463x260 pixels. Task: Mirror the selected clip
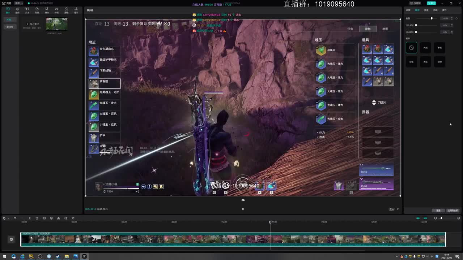tap(59, 218)
